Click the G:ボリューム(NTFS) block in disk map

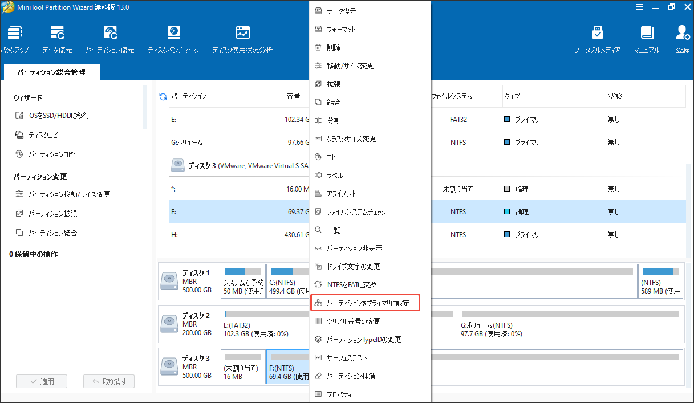tap(570, 324)
